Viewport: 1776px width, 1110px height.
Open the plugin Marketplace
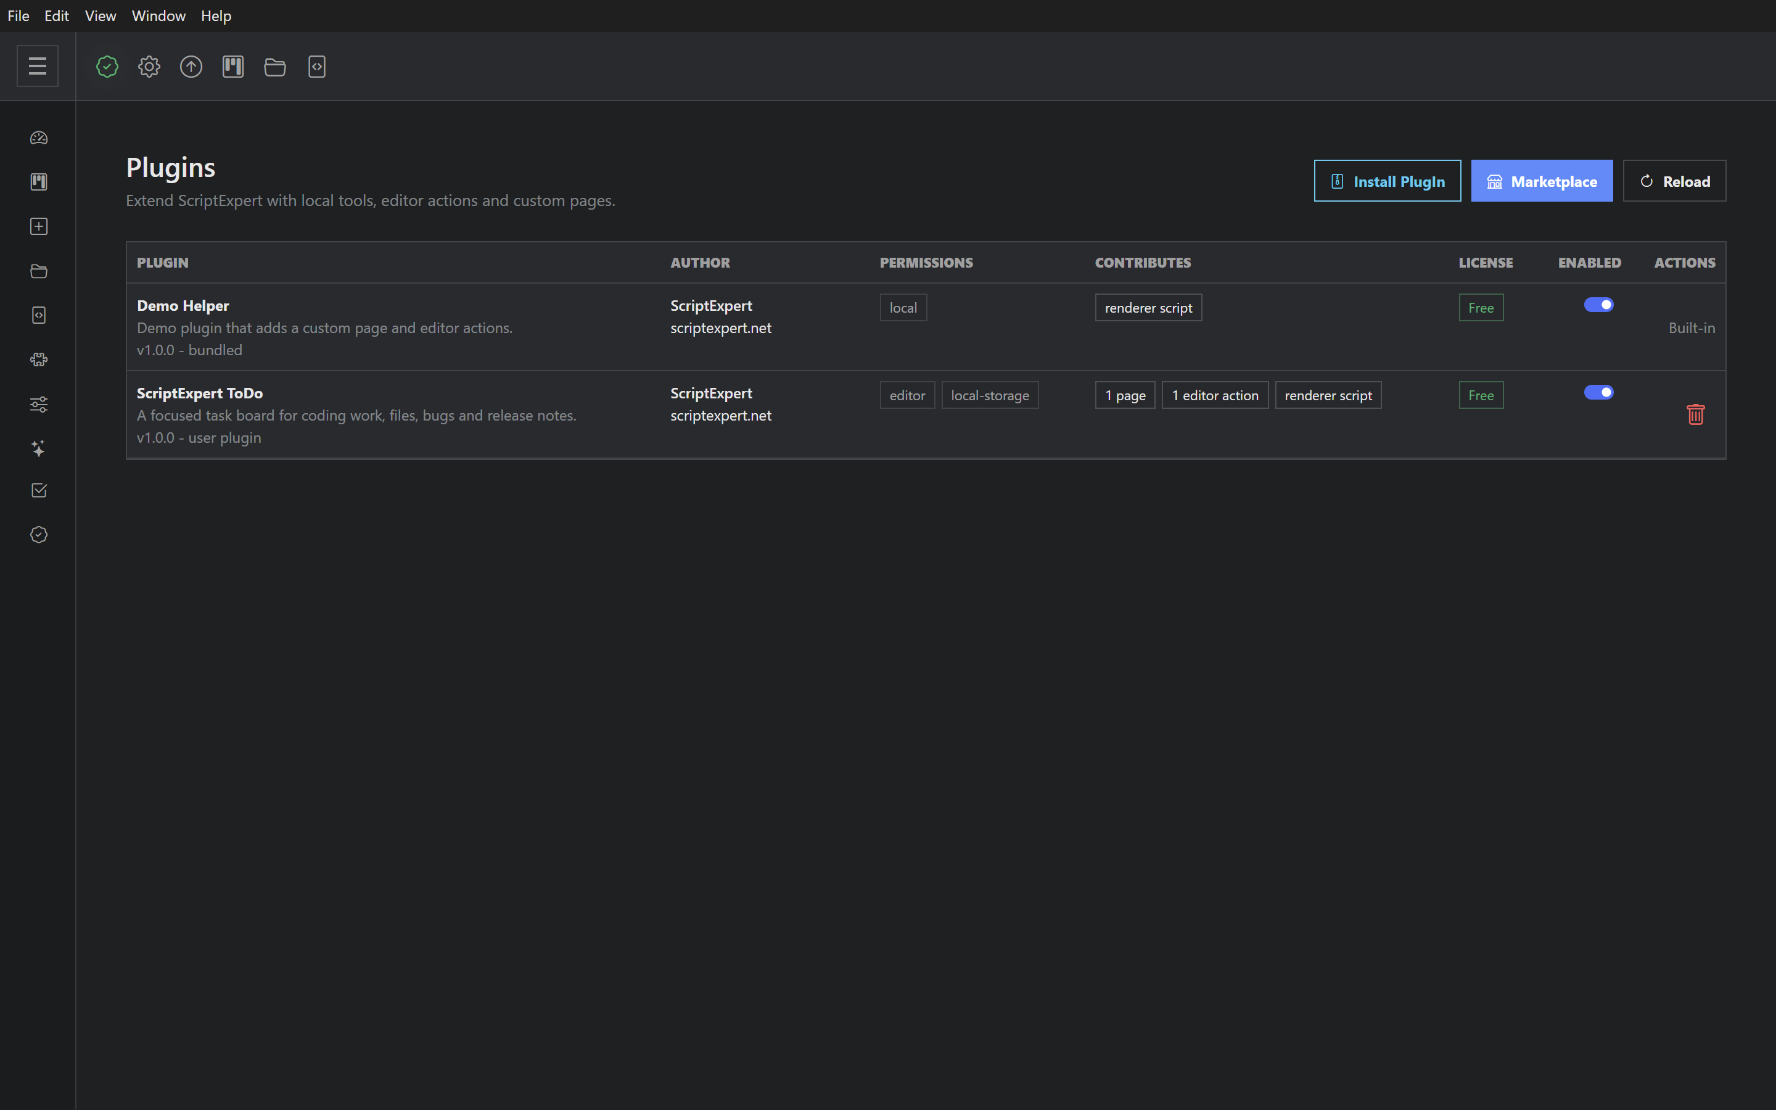(x=1542, y=181)
